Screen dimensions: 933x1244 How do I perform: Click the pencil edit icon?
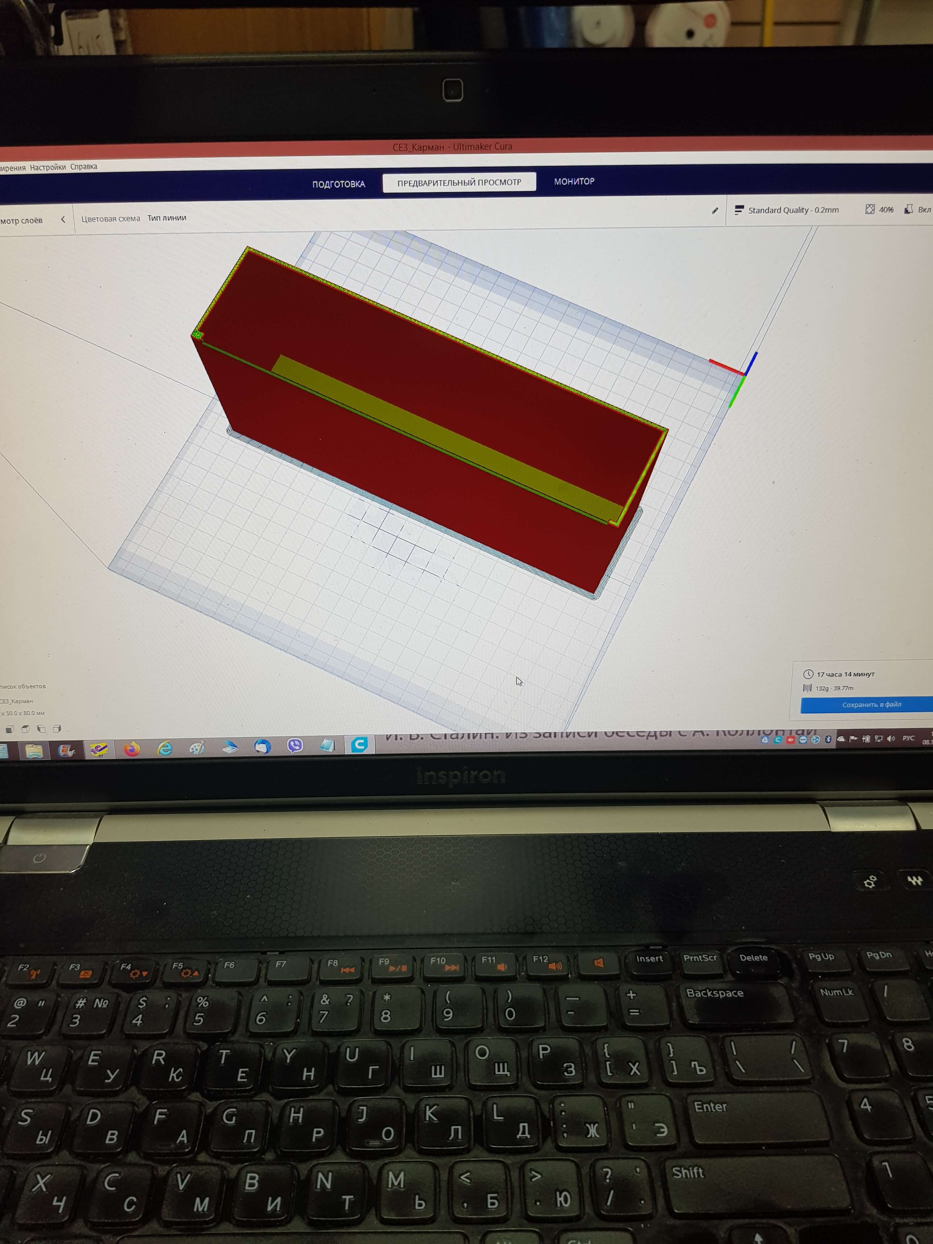click(x=715, y=211)
